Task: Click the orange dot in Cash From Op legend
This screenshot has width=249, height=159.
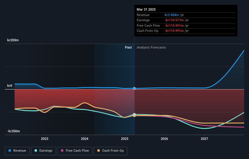Action: point(99,151)
